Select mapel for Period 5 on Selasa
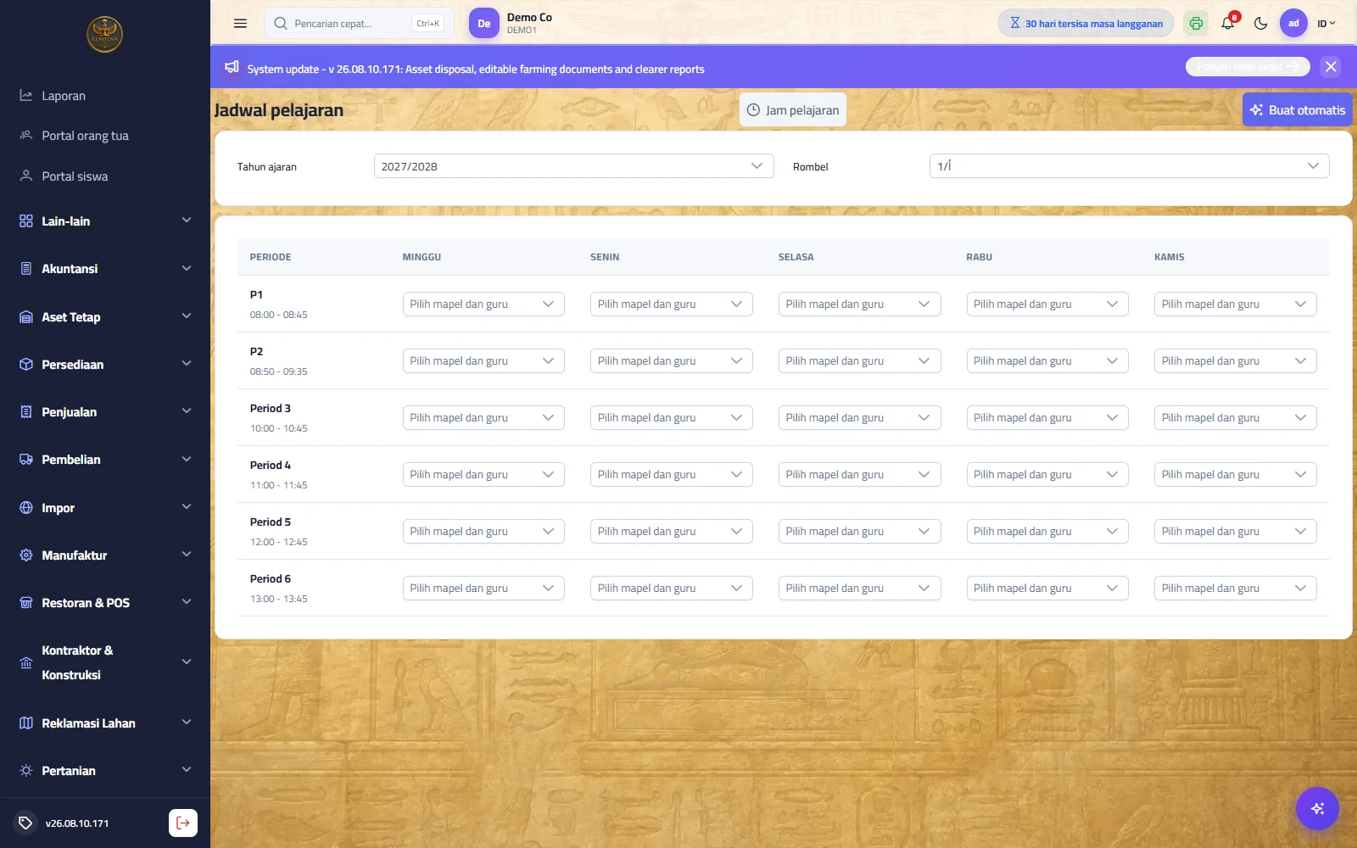 point(859,532)
